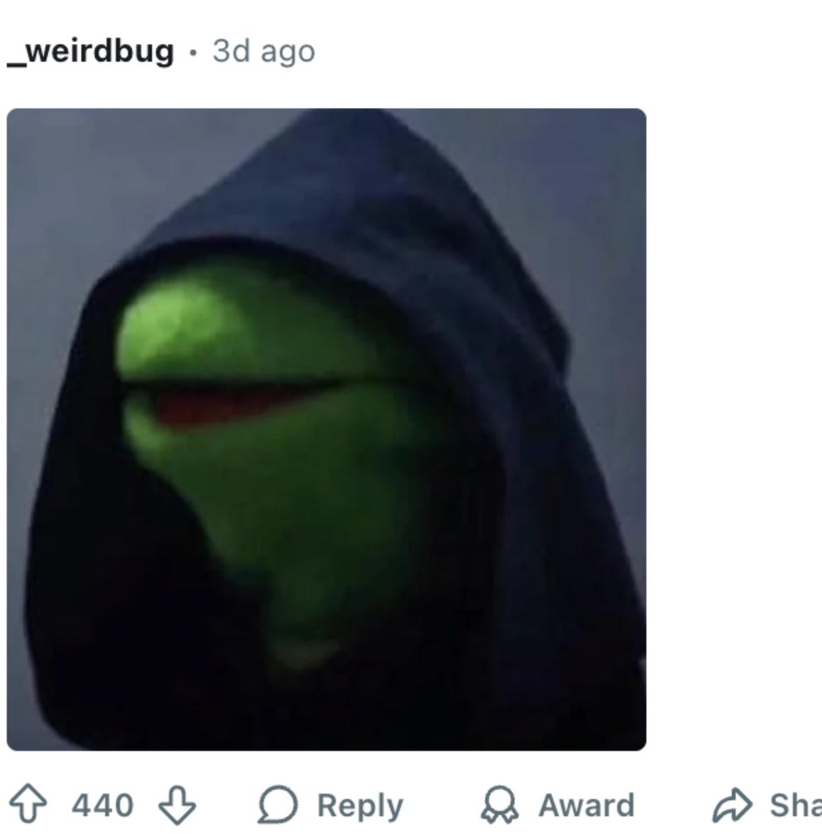The height and width of the screenshot is (834, 822).
Task: Upvote the comment by _weirdbug
Action: pyautogui.click(x=28, y=804)
